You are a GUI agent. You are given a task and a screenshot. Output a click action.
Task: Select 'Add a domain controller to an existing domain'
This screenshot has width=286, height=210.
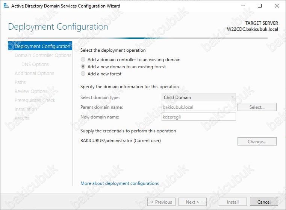(83, 60)
